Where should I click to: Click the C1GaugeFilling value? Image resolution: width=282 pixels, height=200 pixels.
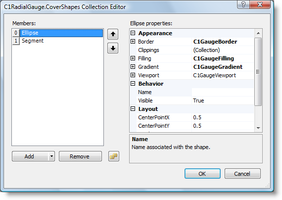[x=213, y=58]
